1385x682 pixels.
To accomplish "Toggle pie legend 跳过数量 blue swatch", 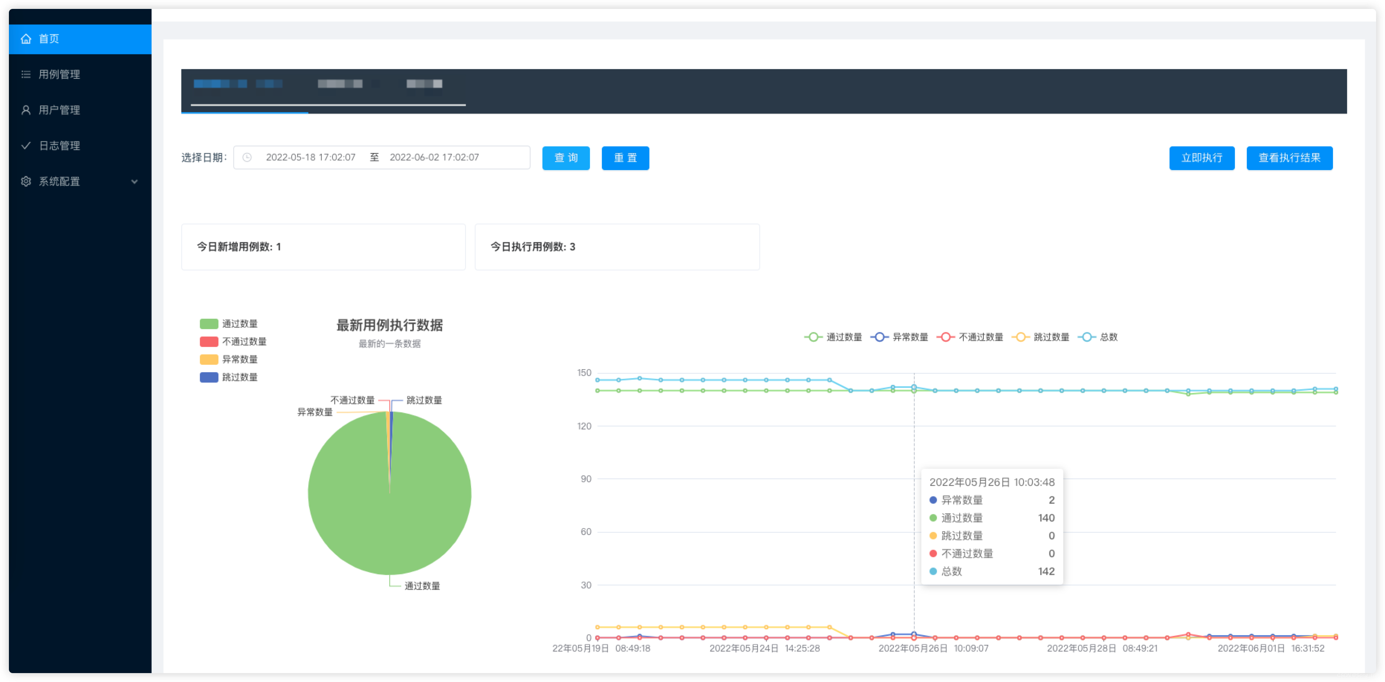I will 209,377.
